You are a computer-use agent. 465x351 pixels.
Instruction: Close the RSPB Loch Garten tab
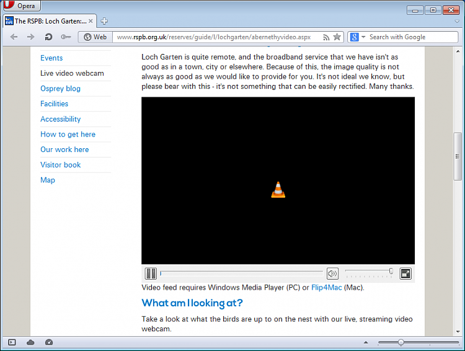pos(91,21)
